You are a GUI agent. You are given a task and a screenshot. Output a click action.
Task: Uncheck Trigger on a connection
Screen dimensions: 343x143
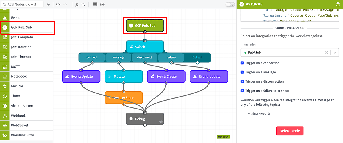[x=242, y=63]
